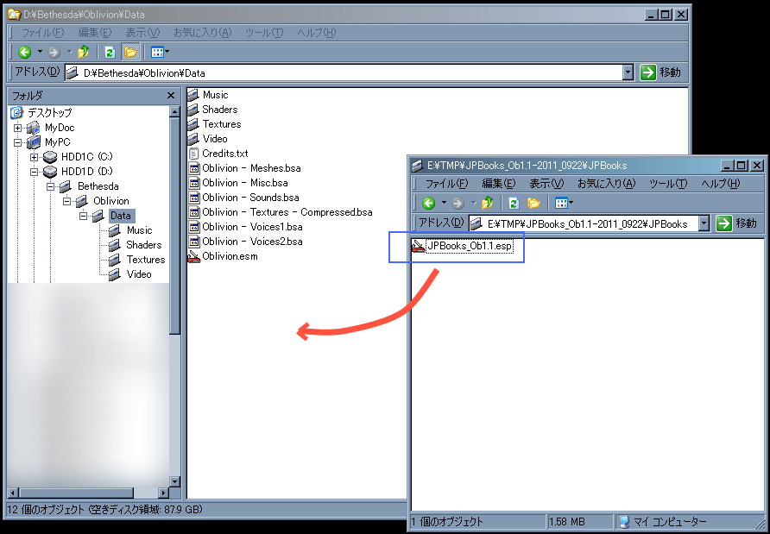Screen dimensions: 770x534
Task: Open the Views dropdown in the Data window
Action: pyautogui.click(x=159, y=53)
